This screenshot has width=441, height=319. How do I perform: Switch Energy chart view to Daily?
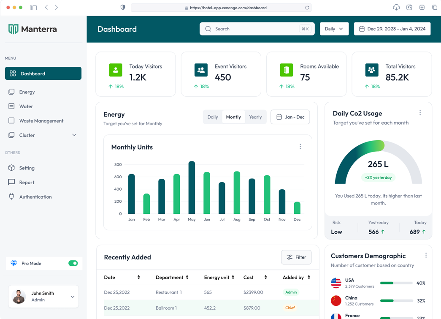pyautogui.click(x=213, y=117)
